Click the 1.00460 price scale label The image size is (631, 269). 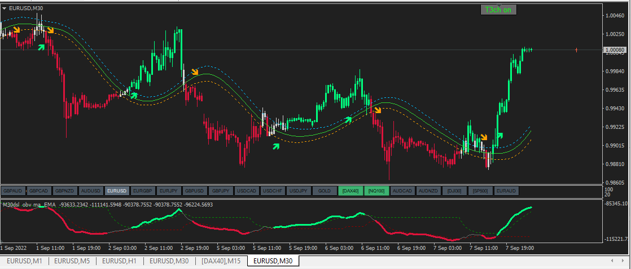[615, 16]
